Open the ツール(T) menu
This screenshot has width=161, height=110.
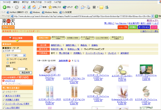tap(48, 2)
